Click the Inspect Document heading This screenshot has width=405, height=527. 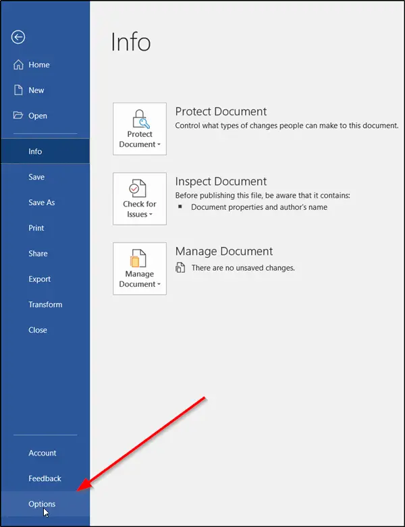(x=221, y=182)
